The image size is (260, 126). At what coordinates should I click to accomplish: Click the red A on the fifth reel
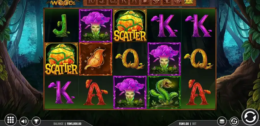199,92
